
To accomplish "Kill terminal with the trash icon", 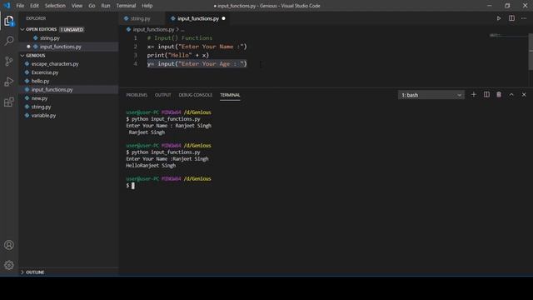I will coord(499,94).
